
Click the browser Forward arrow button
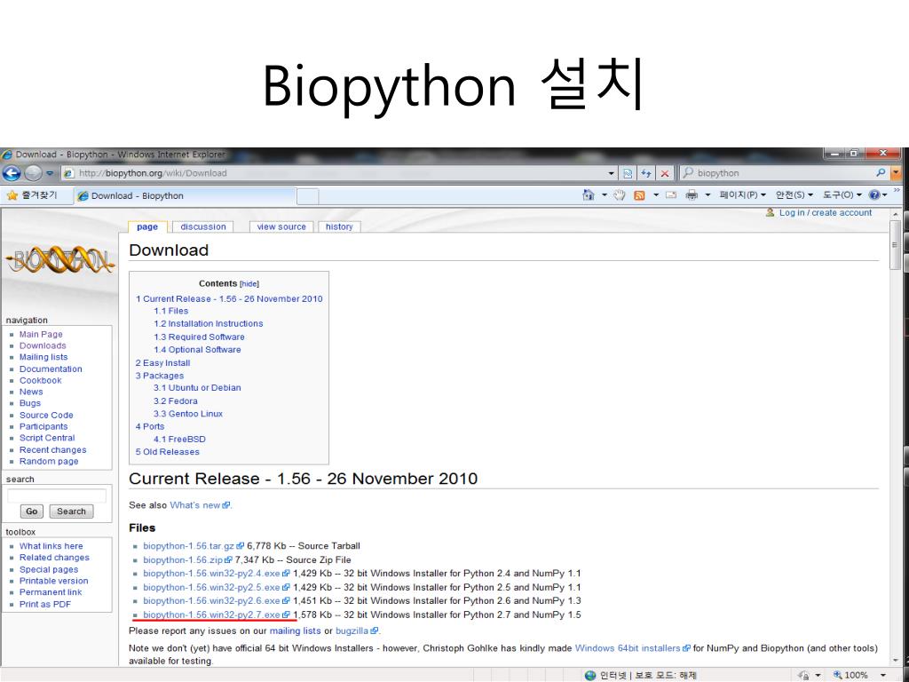(x=34, y=173)
